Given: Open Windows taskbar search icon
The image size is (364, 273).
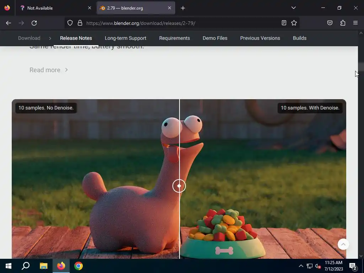Looking at the screenshot, I should (x=26, y=266).
